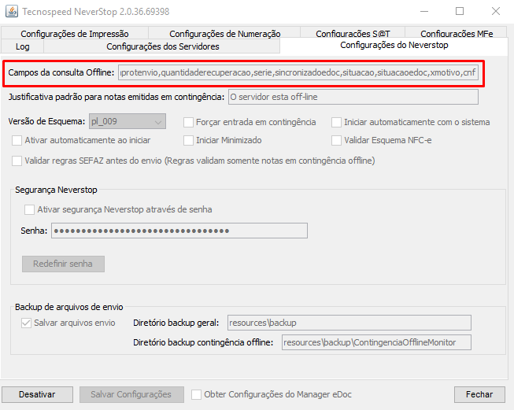514x410 pixels.
Task: Click the Fechar button
Action: point(479,394)
